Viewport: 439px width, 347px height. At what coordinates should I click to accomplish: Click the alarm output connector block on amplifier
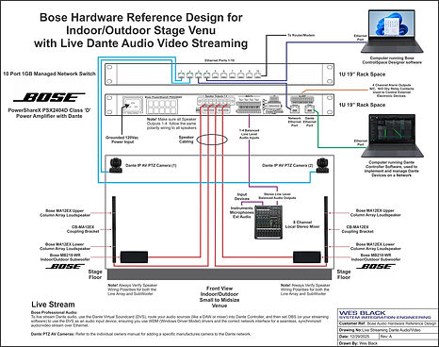301,100
